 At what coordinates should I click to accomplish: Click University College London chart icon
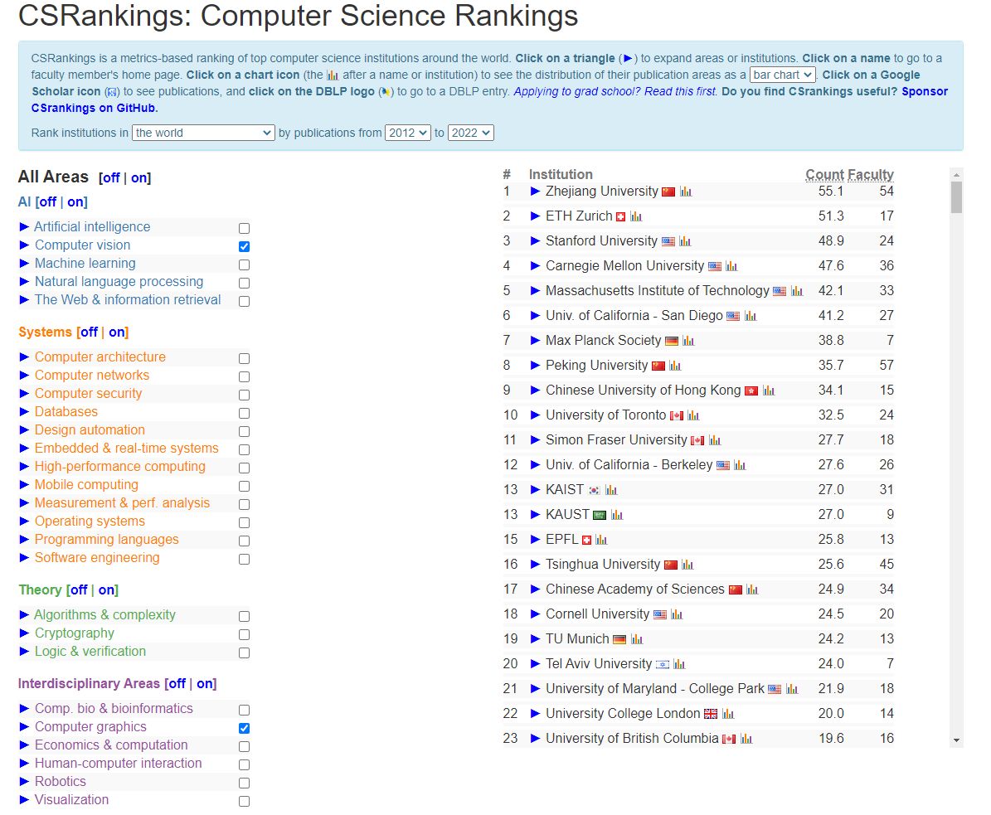pyautogui.click(x=728, y=714)
